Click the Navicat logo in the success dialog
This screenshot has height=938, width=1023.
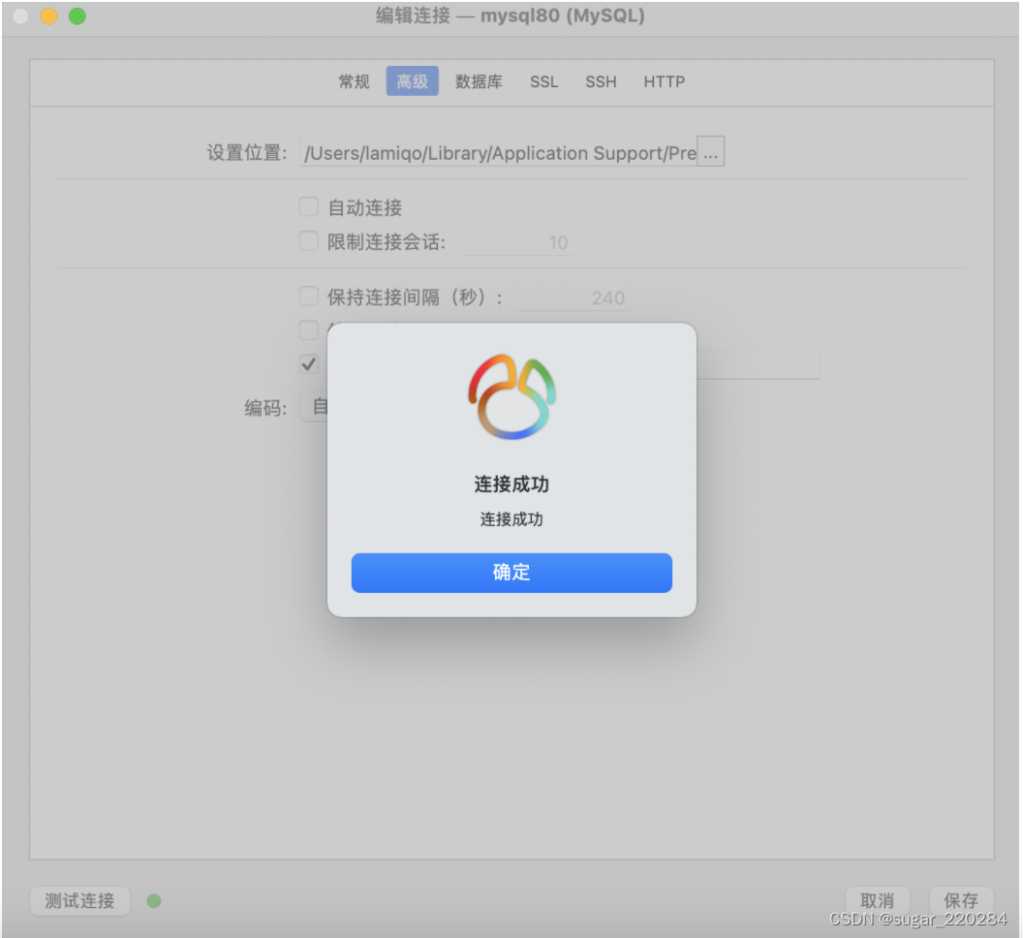tap(511, 394)
